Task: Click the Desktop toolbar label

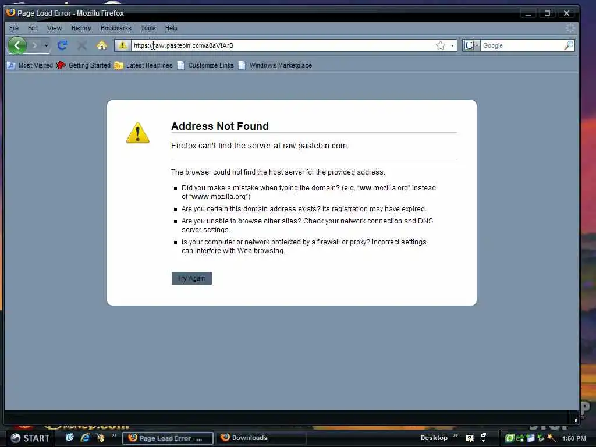Action: 434,438
